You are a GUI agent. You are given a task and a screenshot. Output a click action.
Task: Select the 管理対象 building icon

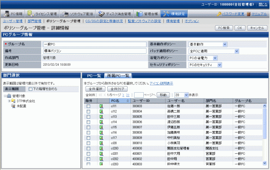click(9, 96)
